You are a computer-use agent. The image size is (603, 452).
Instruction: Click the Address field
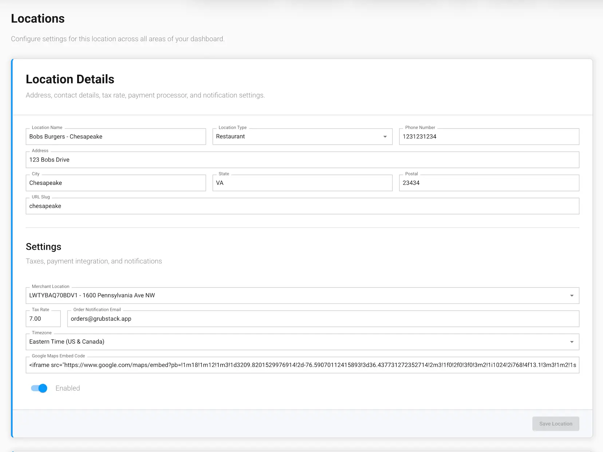pyautogui.click(x=302, y=160)
